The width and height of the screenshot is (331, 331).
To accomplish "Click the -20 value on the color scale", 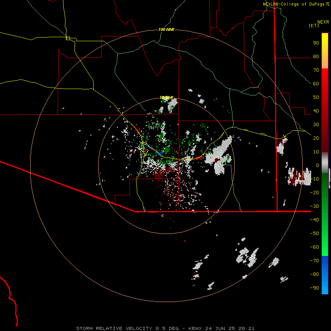I will pos(314,193).
